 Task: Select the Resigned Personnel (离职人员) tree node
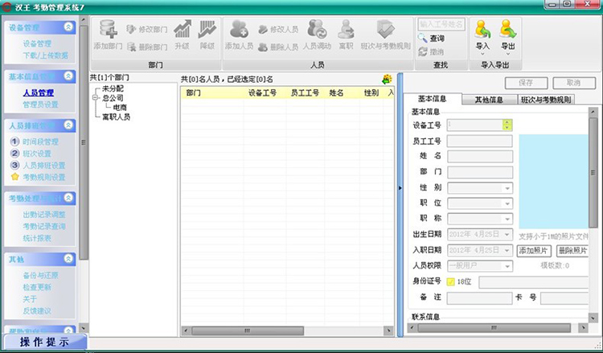116,117
